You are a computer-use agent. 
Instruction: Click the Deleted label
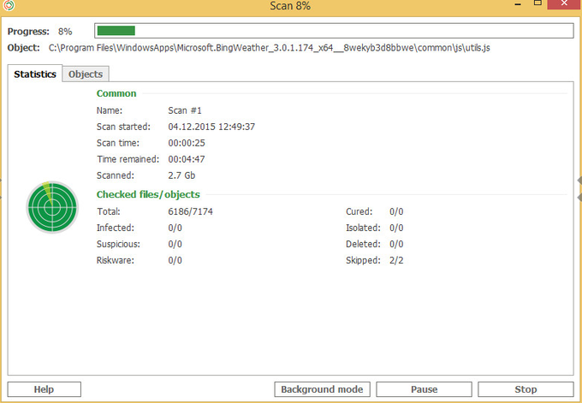(363, 244)
